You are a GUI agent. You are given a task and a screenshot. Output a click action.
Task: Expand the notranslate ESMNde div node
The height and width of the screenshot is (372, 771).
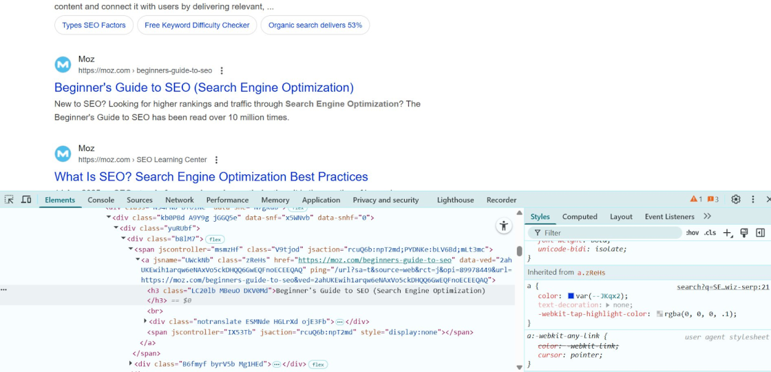pyautogui.click(x=145, y=321)
